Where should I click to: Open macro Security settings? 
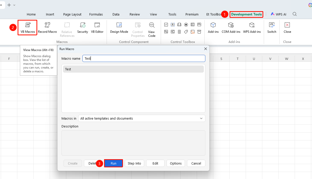point(83,28)
